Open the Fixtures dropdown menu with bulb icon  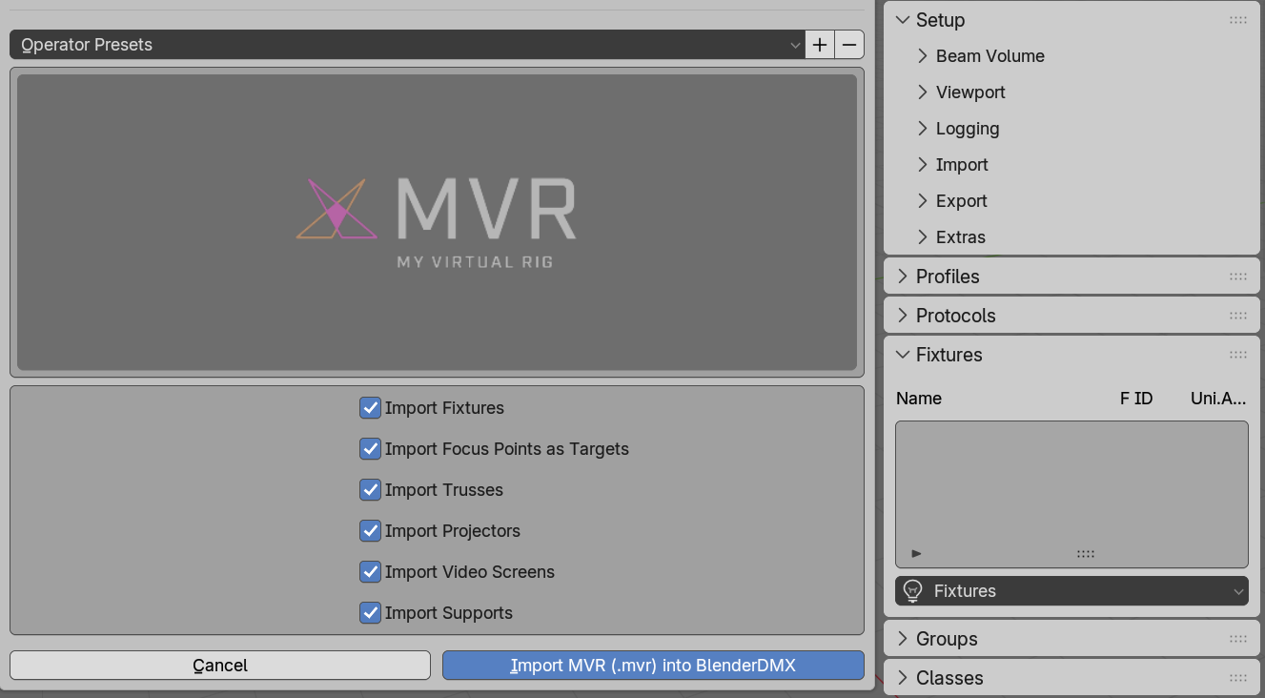[1071, 591]
